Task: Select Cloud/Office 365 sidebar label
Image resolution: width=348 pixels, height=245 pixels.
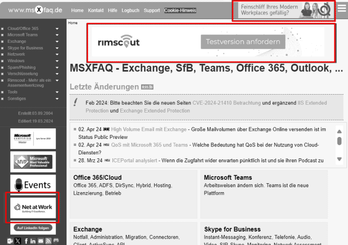Action: [x=23, y=28]
